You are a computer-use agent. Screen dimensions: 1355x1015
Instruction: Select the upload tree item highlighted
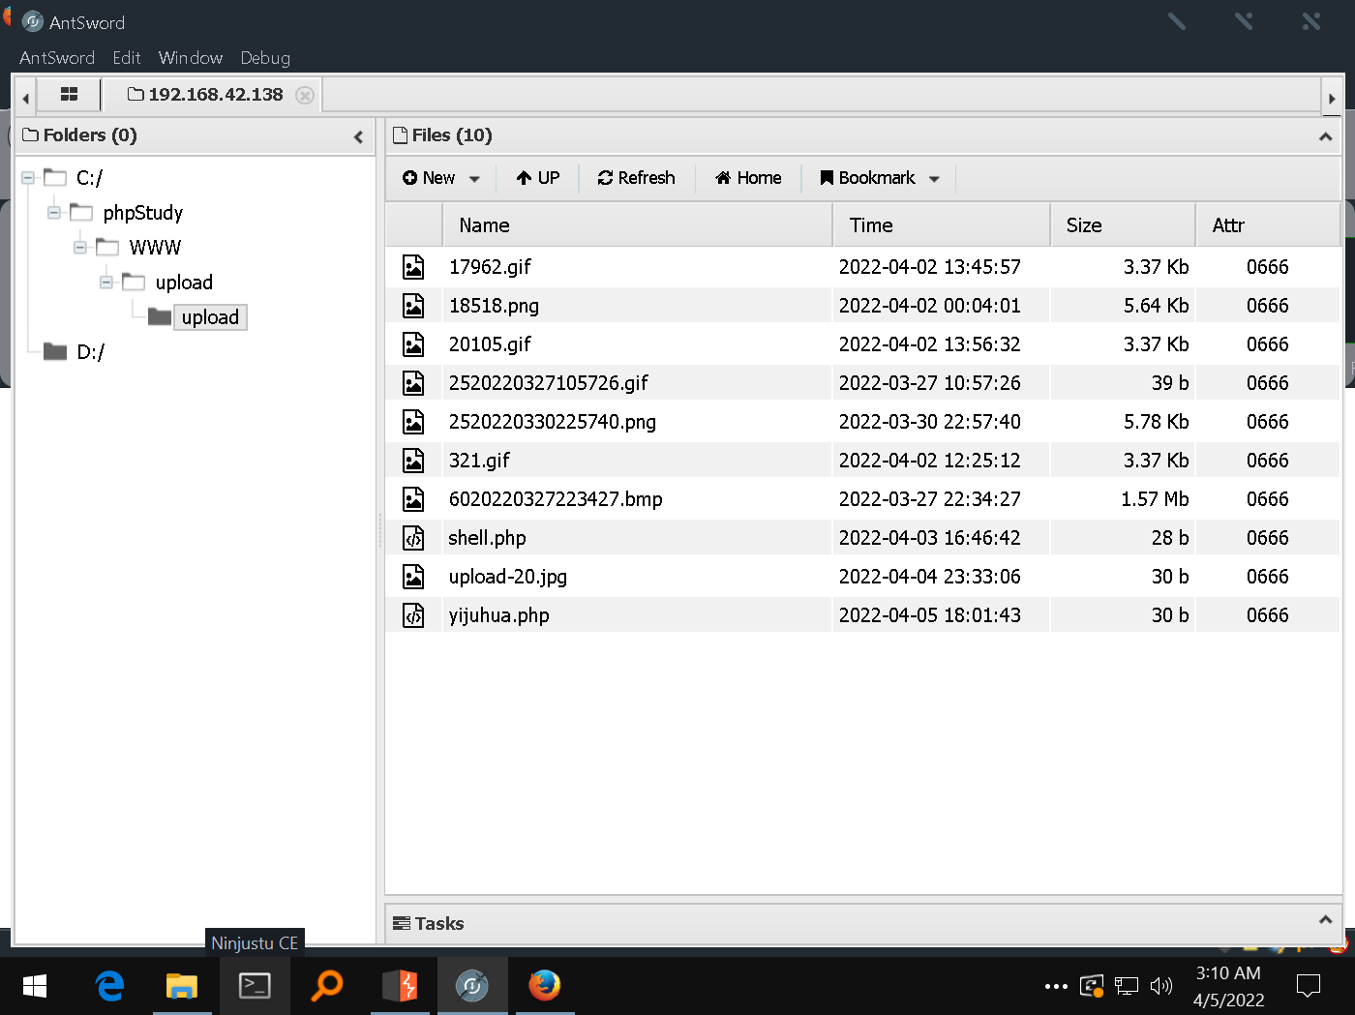210,317
